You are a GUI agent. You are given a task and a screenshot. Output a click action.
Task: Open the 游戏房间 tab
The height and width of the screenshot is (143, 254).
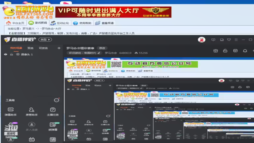(x=38, y=23)
